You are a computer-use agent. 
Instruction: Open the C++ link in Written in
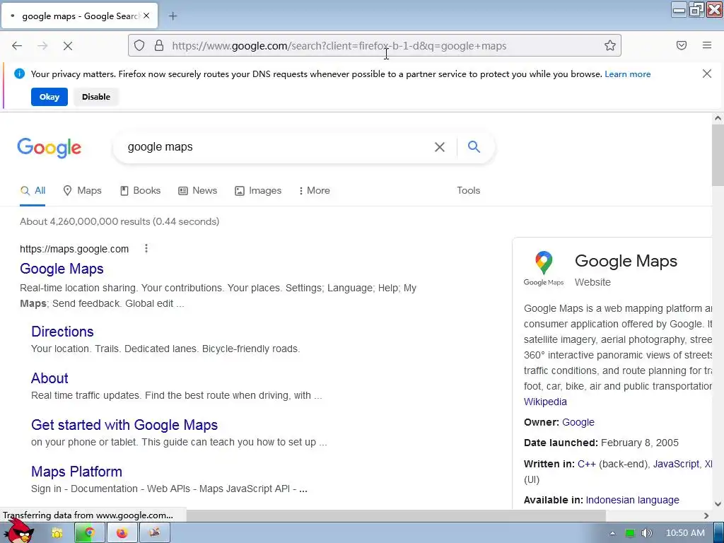click(586, 464)
